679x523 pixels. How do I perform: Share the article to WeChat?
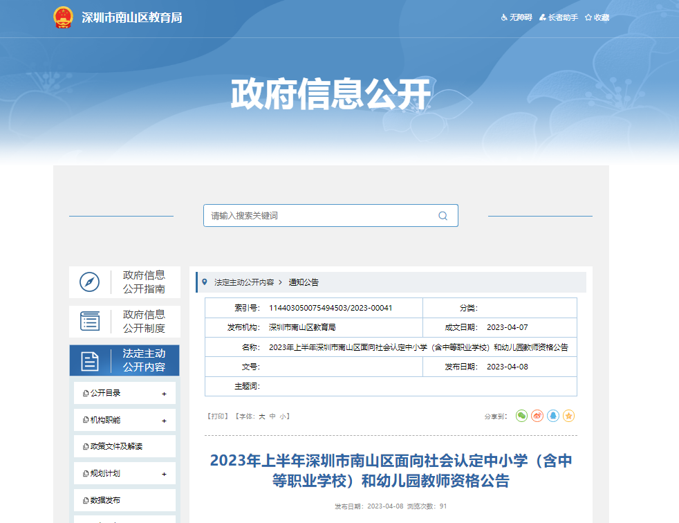point(521,416)
